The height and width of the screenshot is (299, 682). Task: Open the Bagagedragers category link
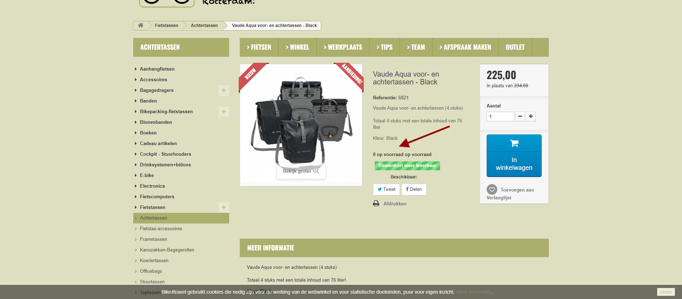pyautogui.click(x=157, y=90)
